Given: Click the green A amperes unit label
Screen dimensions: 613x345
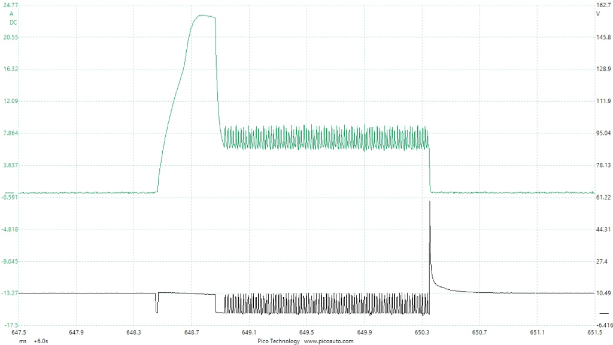Looking at the screenshot, I should 11,14.
